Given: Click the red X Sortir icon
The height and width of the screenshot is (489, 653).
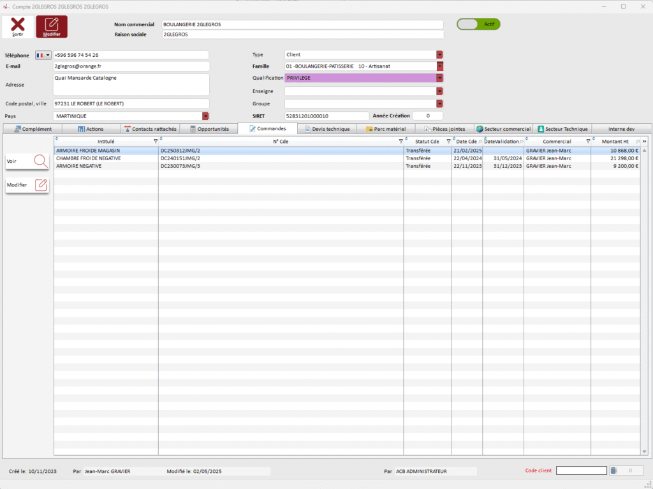Looking at the screenshot, I should point(18,26).
